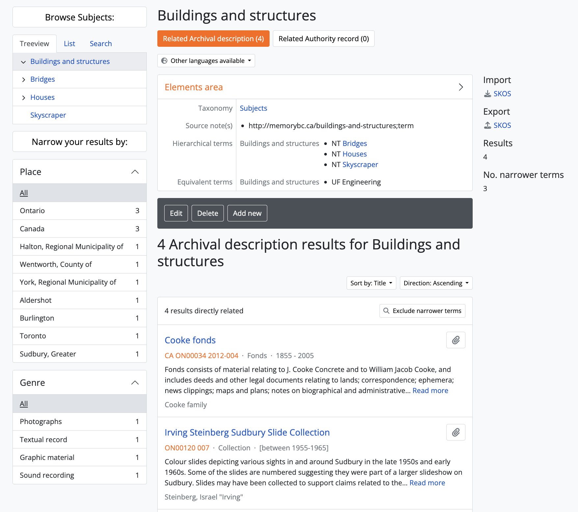Expand the Houses tree node arrow

(x=23, y=98)
